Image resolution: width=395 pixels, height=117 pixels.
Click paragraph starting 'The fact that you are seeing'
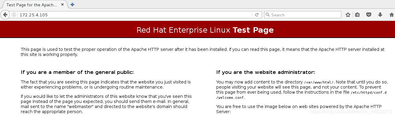point(106,84)
